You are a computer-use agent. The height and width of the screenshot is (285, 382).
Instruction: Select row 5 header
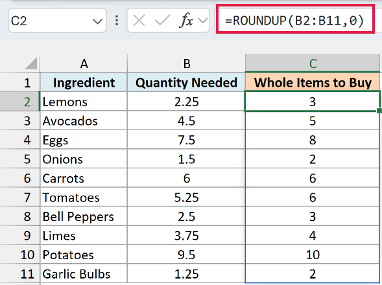tap(20, 159)
